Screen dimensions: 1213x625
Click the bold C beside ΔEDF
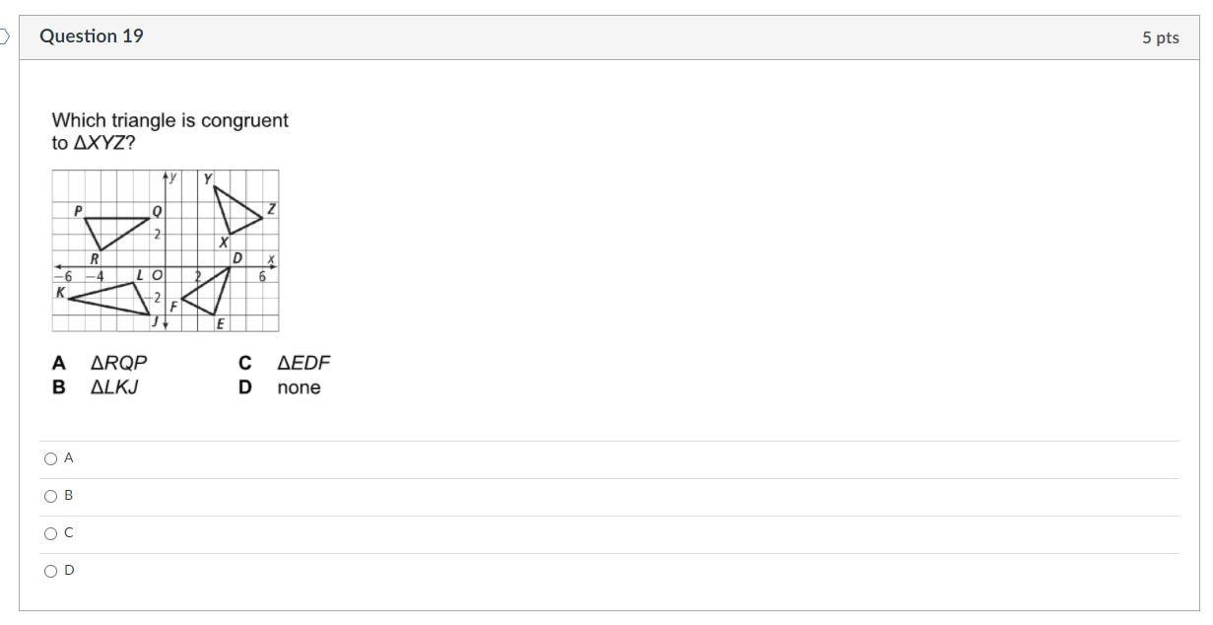[x=245, y=363]
